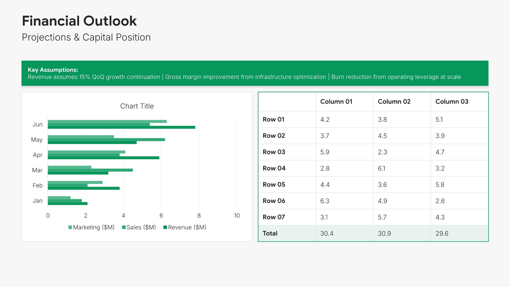Select the Jan axis label
Viewport: 510px width, 287px height.
37,201
